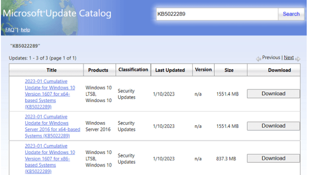Viewport: 312px width, 175px height.
Task: Open the FAQ link
Action: pyautogui.click(x=10, y=30)
